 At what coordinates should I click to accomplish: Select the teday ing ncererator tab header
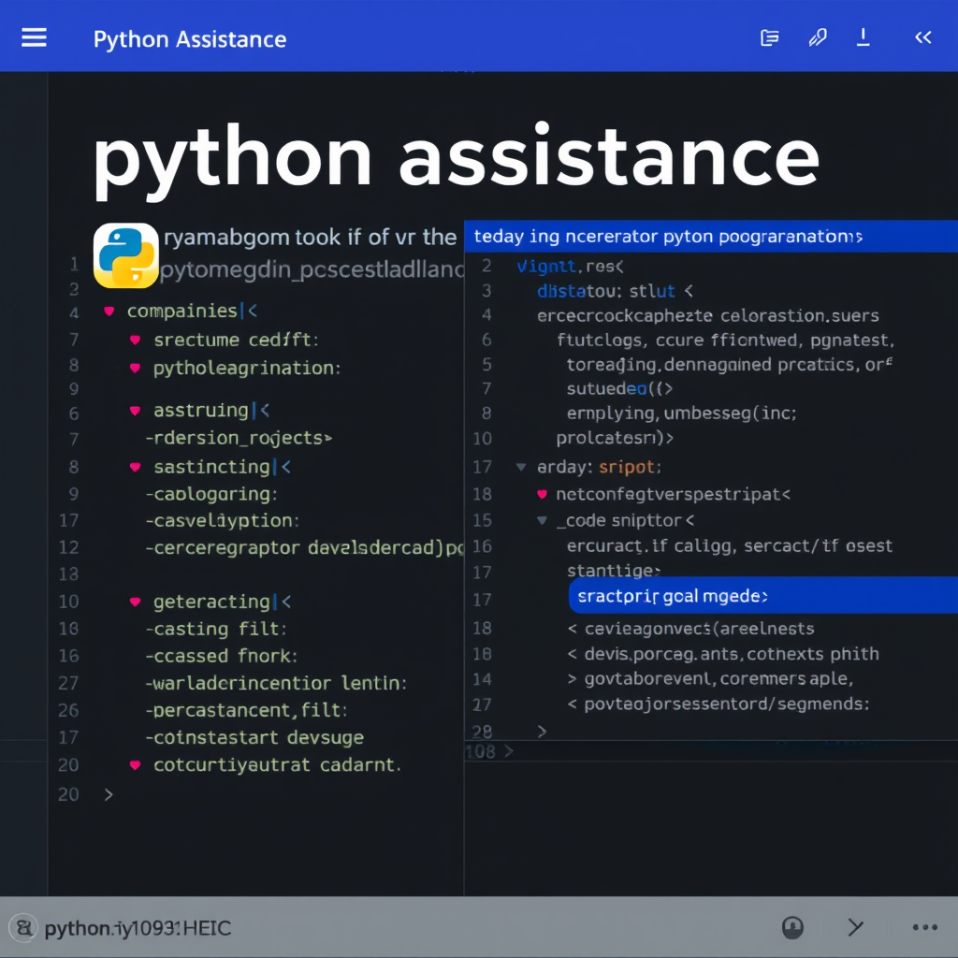(711, 237)
